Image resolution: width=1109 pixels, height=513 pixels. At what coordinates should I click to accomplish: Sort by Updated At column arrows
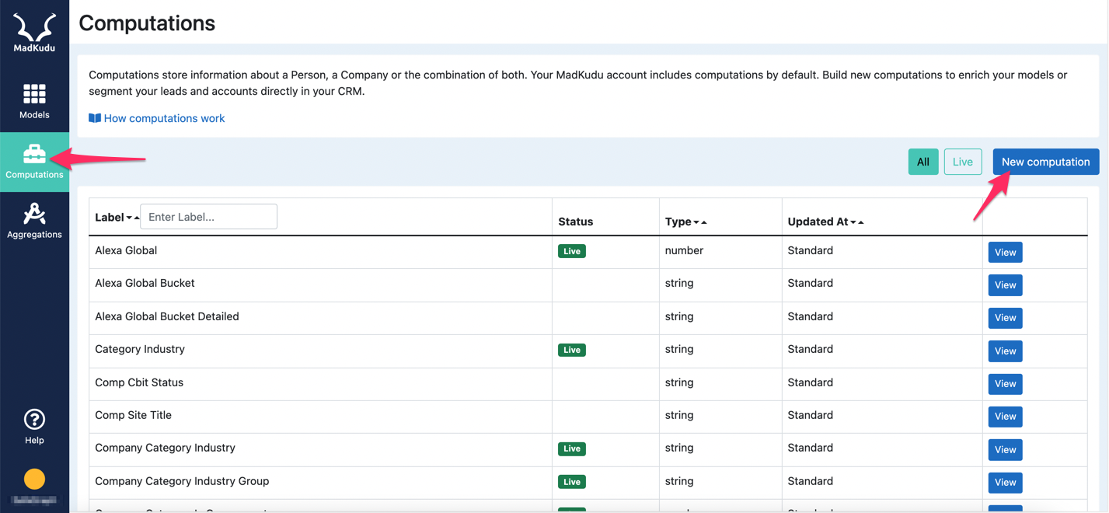(x=857, y=222)
